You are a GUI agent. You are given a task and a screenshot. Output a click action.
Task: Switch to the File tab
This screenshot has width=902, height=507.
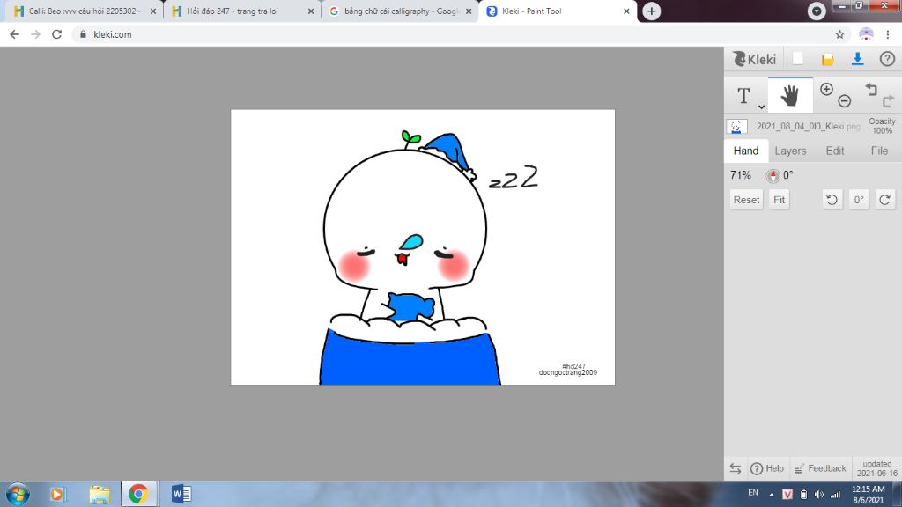click(x=879, y=151)
